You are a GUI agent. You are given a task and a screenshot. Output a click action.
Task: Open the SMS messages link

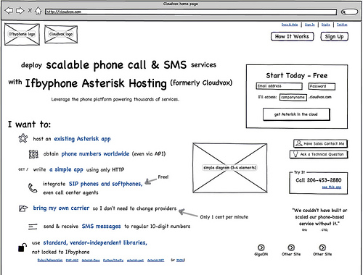(x=101, y=227)
